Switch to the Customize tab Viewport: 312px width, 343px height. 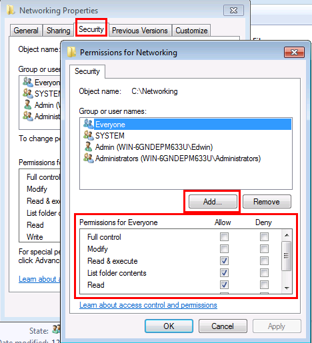tap(191, 31)
